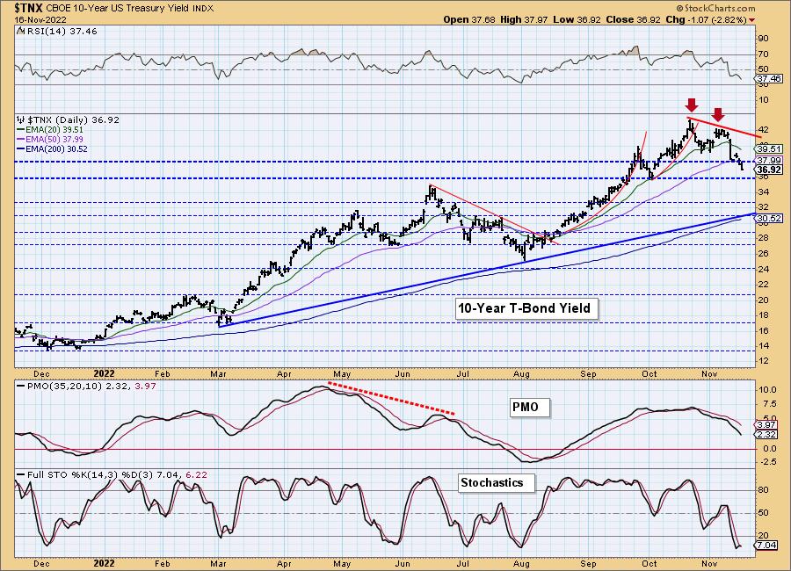The height and width of the screenshot is (571, 791).
Task: Click the 16-Nov-2022 date label
Action: coord(40,19)
